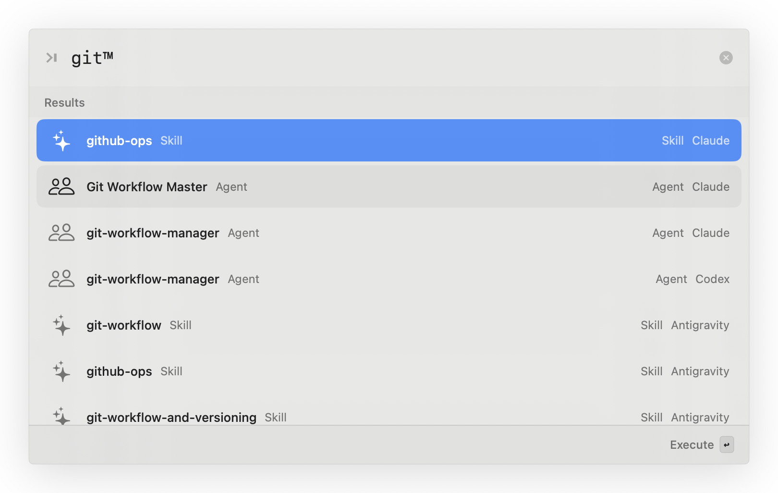
Task: Click the sparkle icon of github-ops Antigravity row
Action: (x=61, y=371)
